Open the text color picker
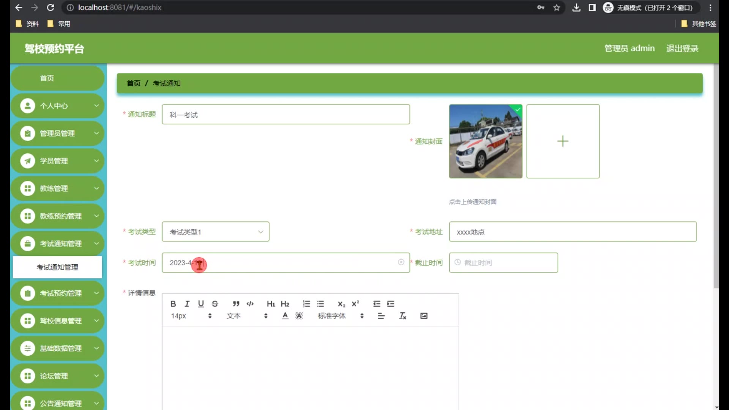This screenshot has width=729, height=410. (285, 316)
